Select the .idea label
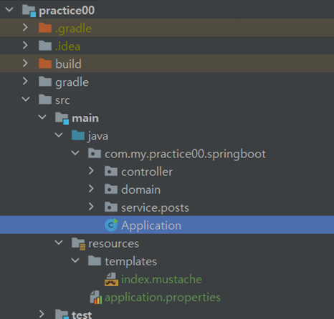This screenshot has height=319, width=334. (x=68, y=46)
